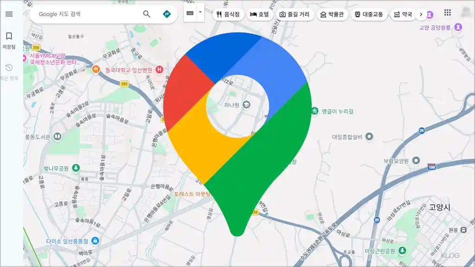Screen dimensions: 475x267
Task: Filter by 대중교통 transit
Action: tap(369, 14)
